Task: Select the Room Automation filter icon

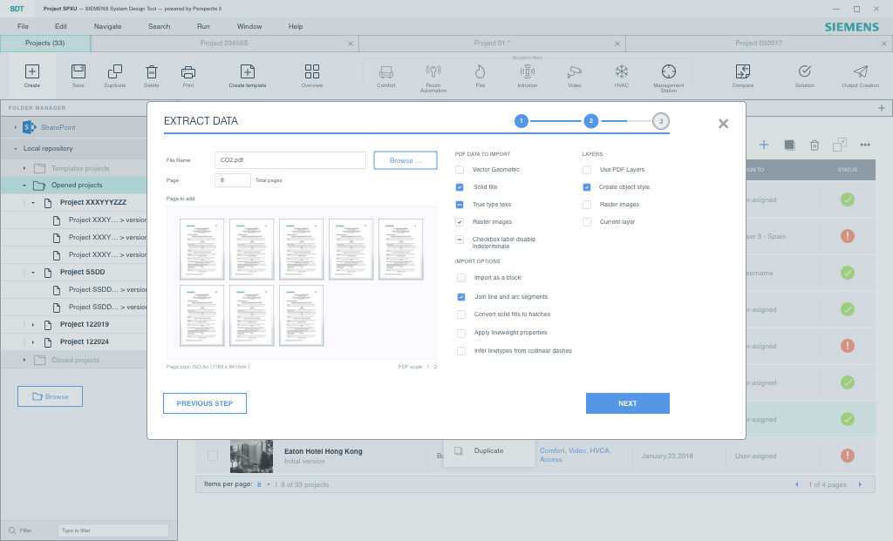Action: (x=433, y=71)
